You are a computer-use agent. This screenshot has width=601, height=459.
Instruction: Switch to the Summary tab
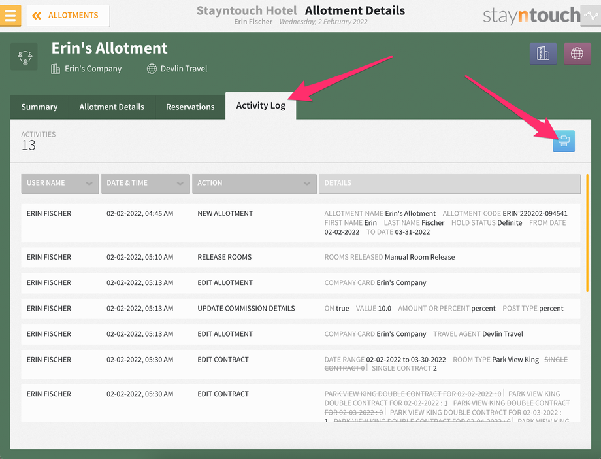39,107
